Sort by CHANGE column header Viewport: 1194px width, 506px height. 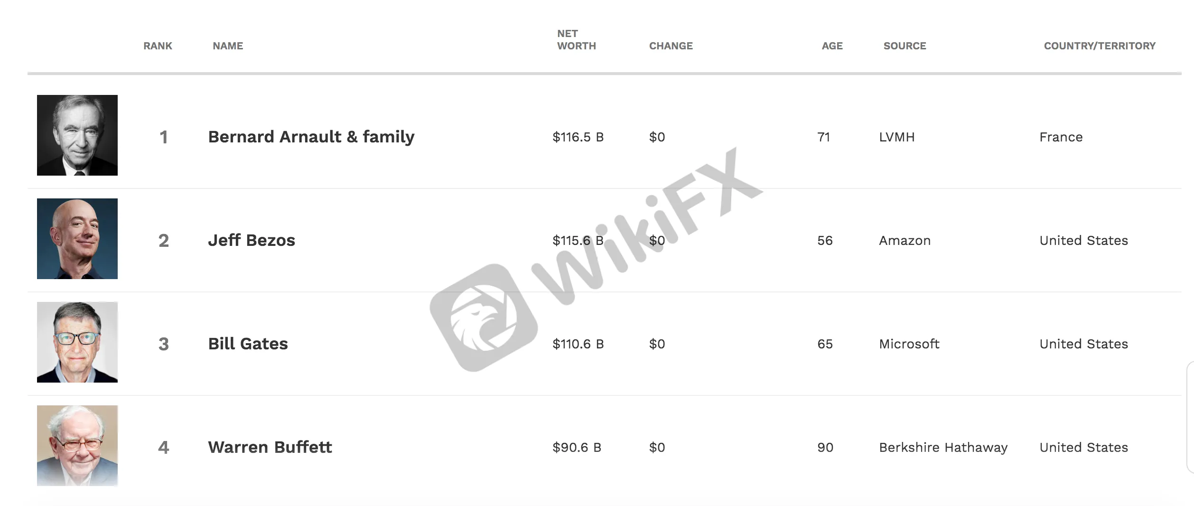(x=671, y=46)
